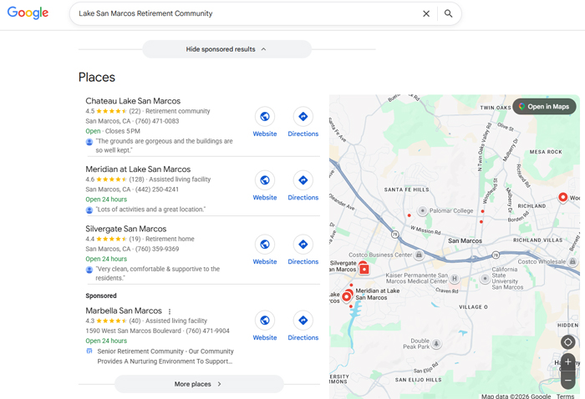585x399 pixels.
Task: Expand the More places button
Action: [x=199, y=384]
